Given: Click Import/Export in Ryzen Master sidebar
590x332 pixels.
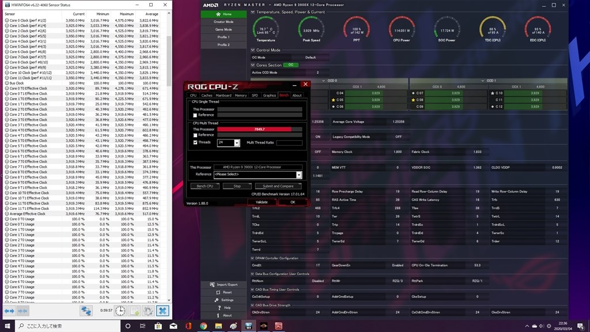Looking at the screenshot, I should click(x=224, y=285).
